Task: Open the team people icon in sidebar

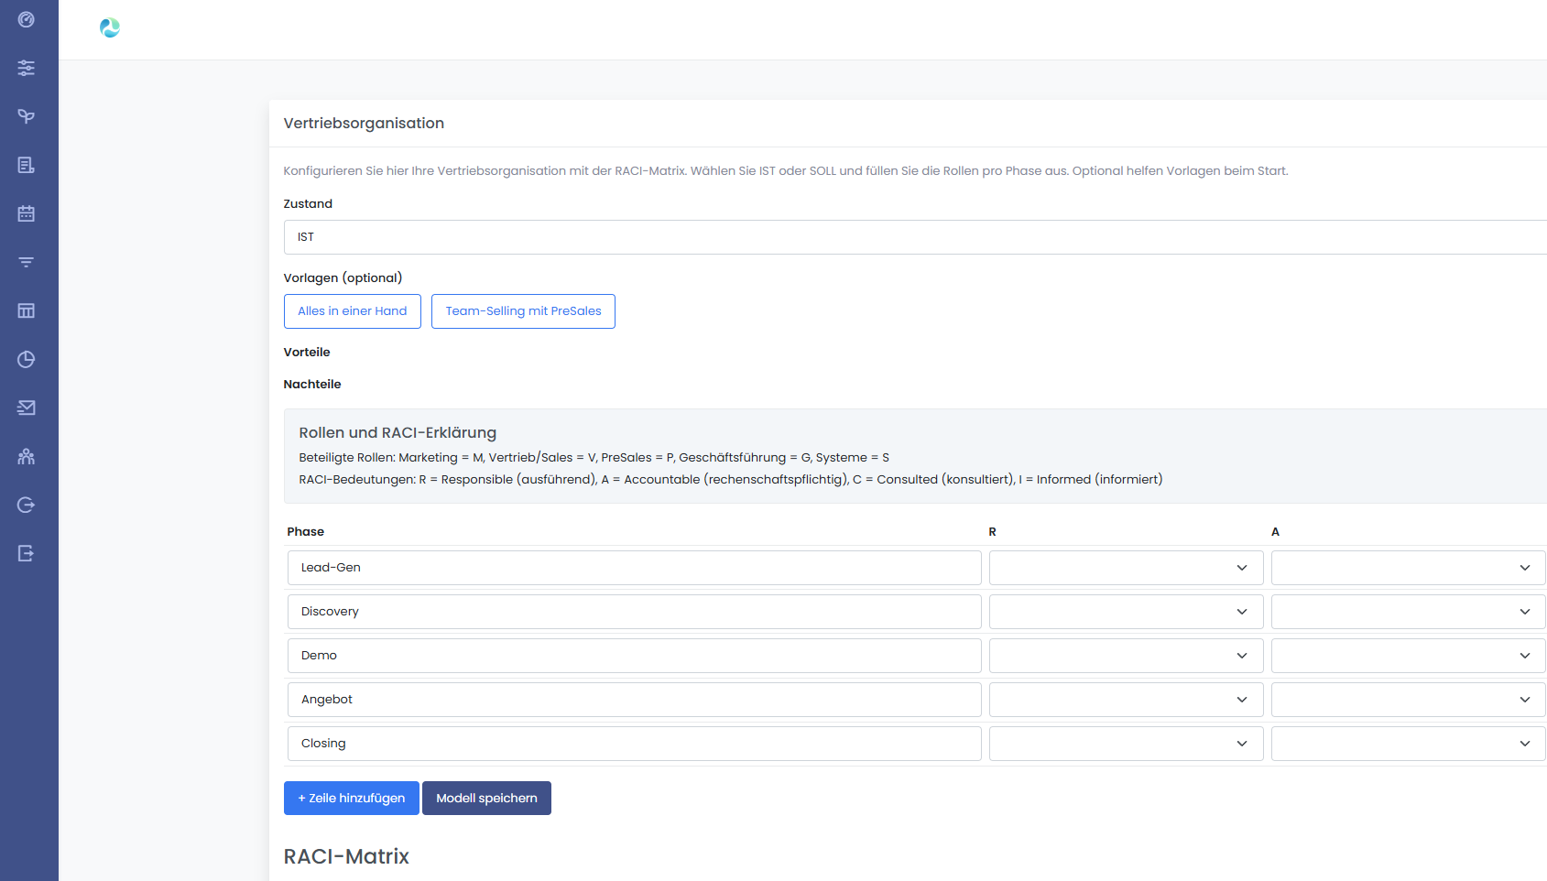Action: [27, 456]
